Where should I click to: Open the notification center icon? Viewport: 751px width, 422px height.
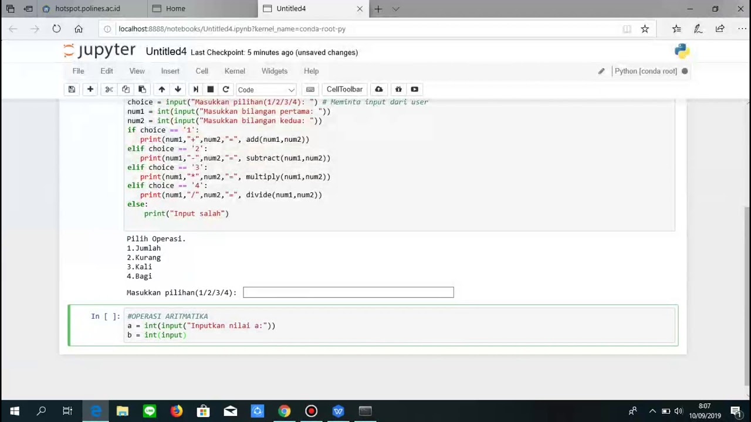[x=736, y=411]
